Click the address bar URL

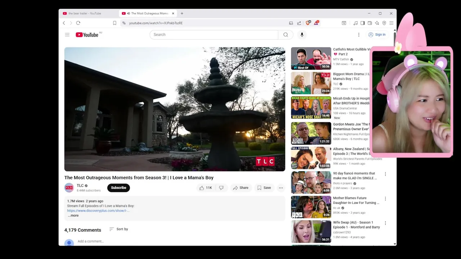click(x=156, y=23)
